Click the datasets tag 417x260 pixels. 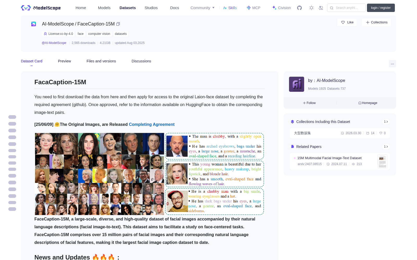coord(121,34)
